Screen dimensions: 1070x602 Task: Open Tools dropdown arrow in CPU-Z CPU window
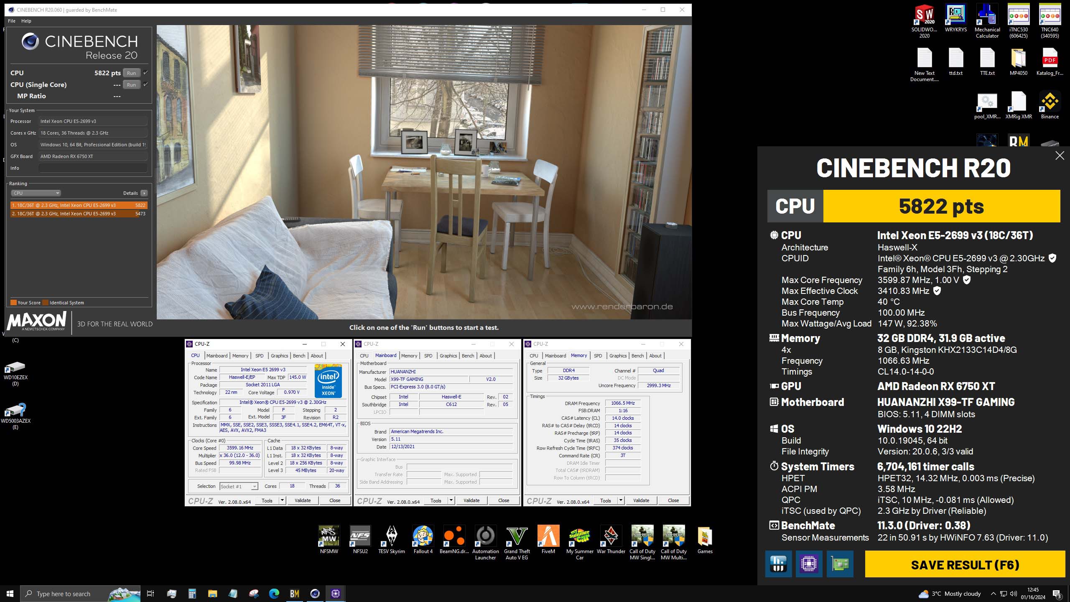[x=283, y=500]
